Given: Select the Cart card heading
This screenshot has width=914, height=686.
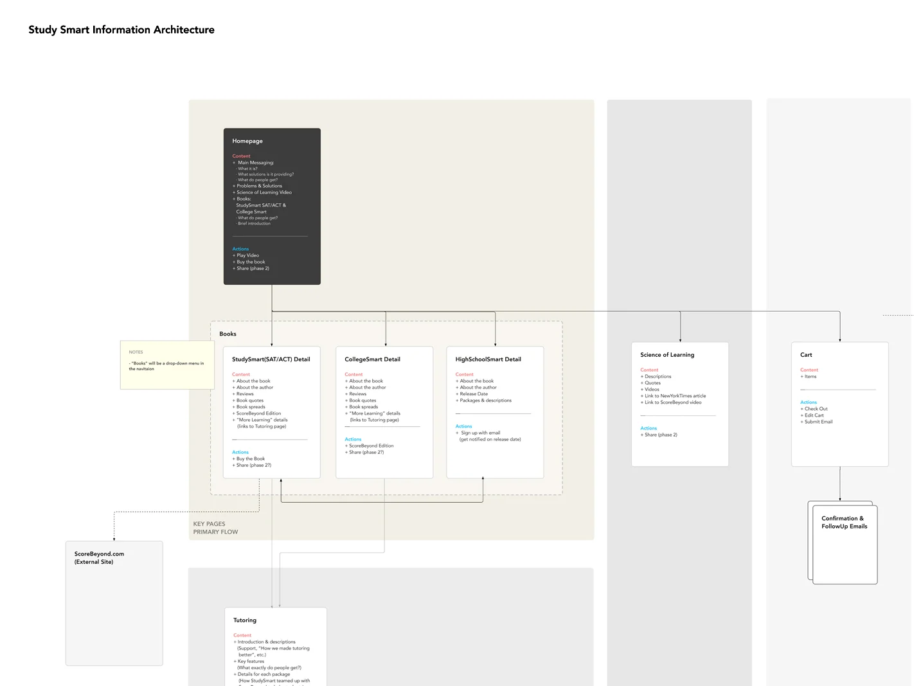Looking at the screenshot, I should coord(806,355).
